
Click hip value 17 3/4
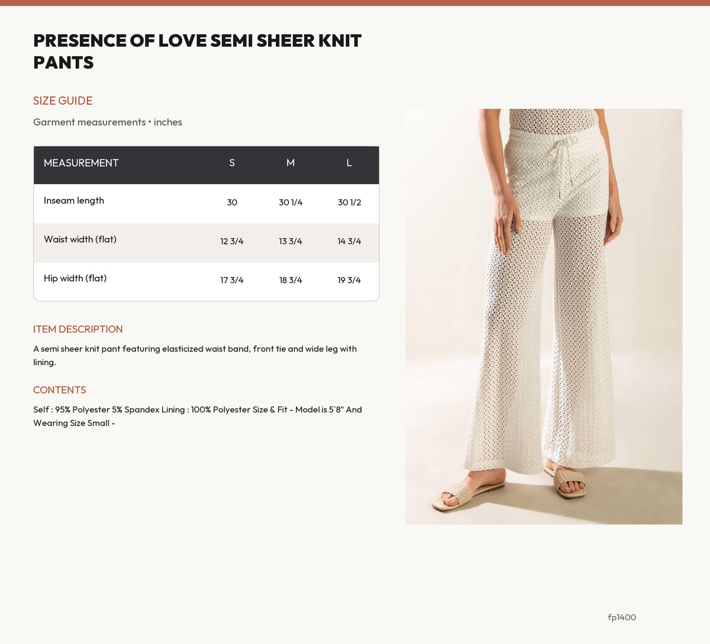(x=232, y=281)
